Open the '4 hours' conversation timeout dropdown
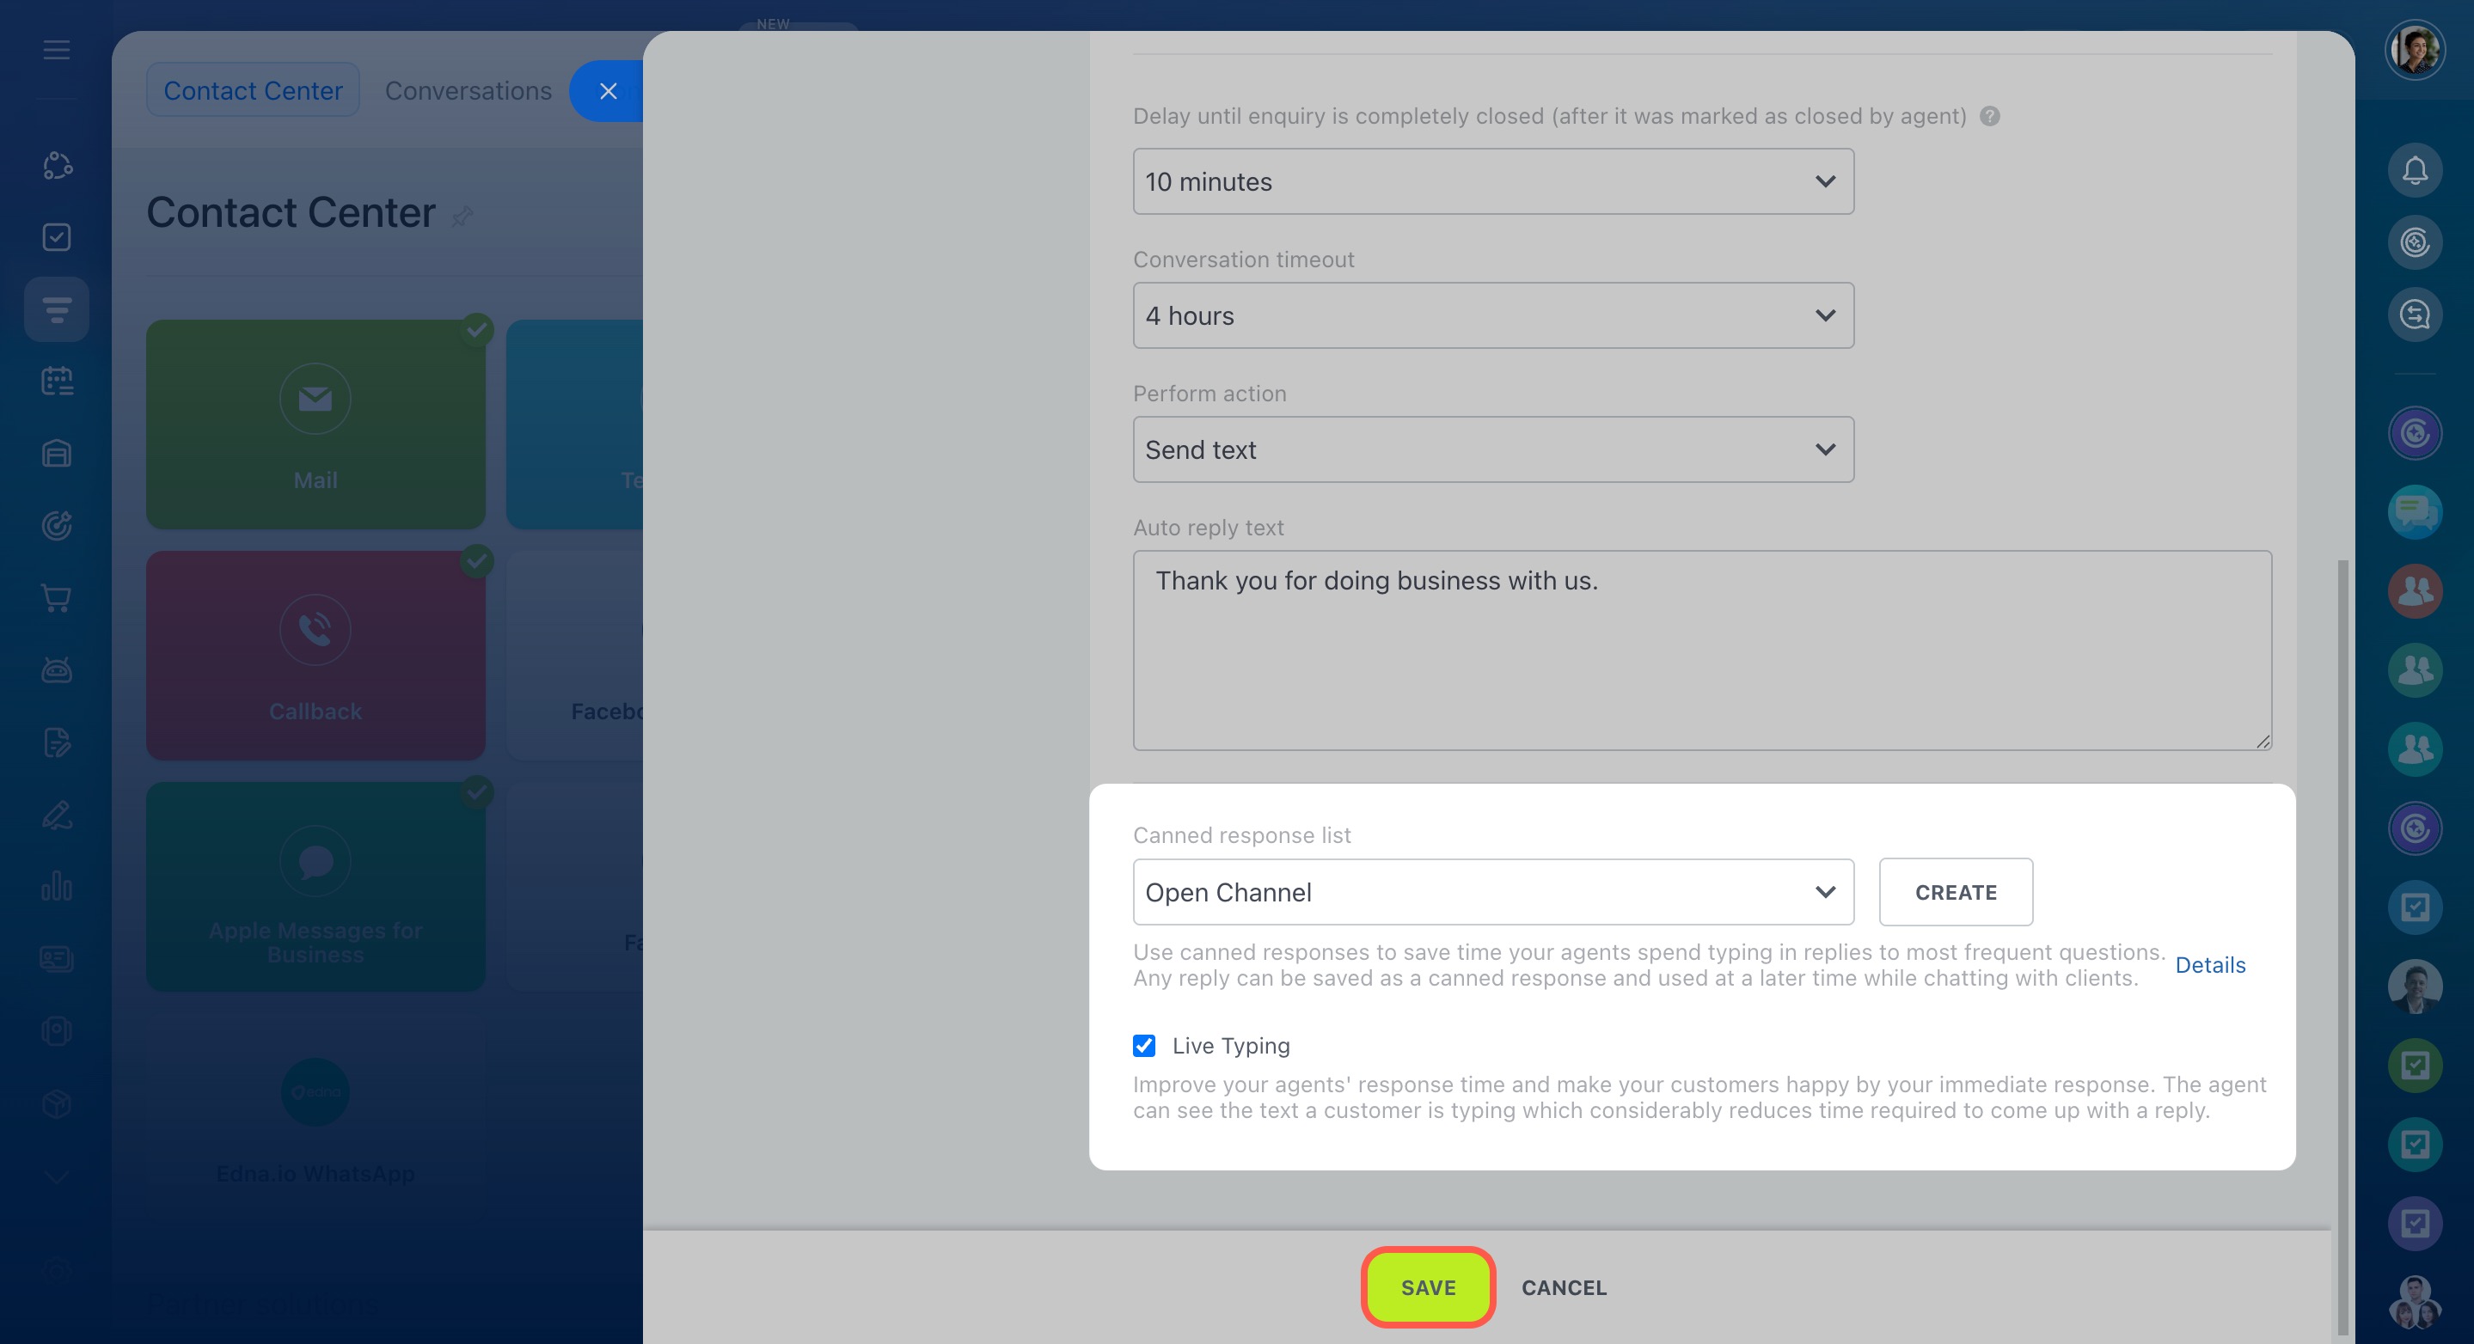Image resolution: width=2474 pixels, height=1344 pixels. click(x=1493, y=316)
